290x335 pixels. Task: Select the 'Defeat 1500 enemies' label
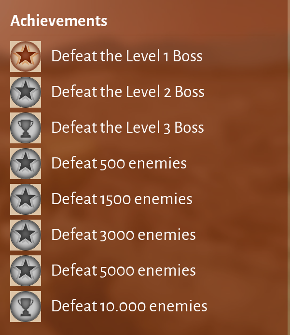tap(122, 199)
